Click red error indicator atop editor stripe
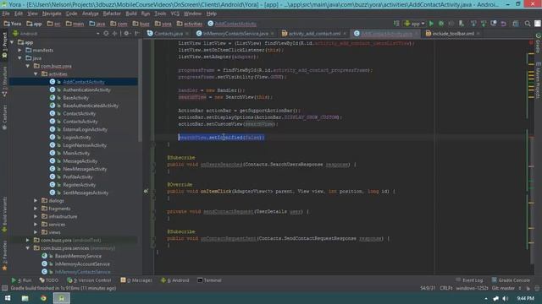This screenshot has width=542, height=304. [531, 43]
